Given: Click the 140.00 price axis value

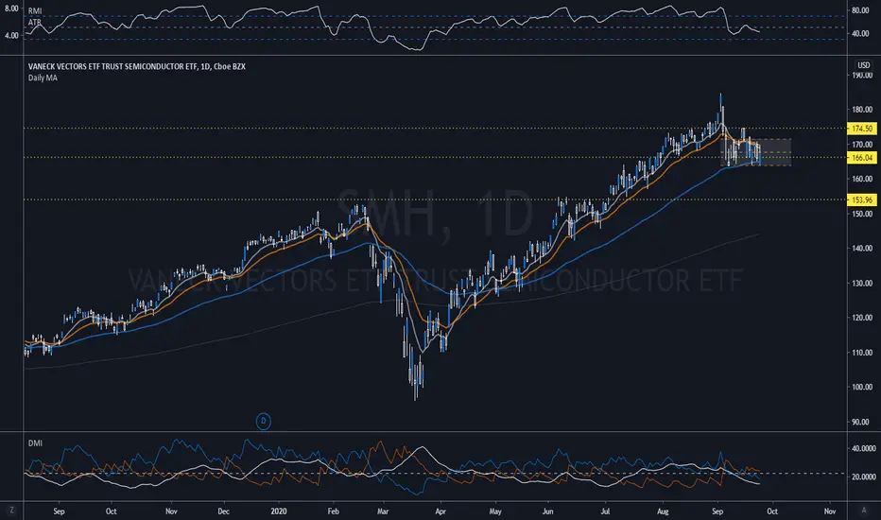Looking at the screenshot, I should click(x=862, y=248).
